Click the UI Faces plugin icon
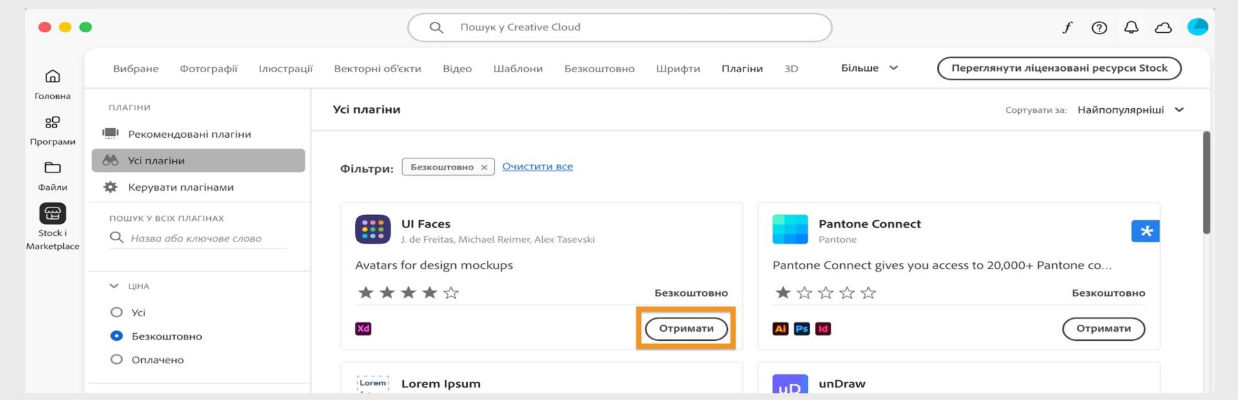 pyautogui.click(x=373, y=230)
